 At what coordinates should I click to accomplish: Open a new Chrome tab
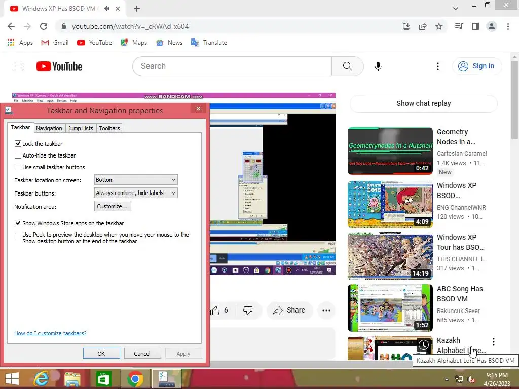coord(137,9)
